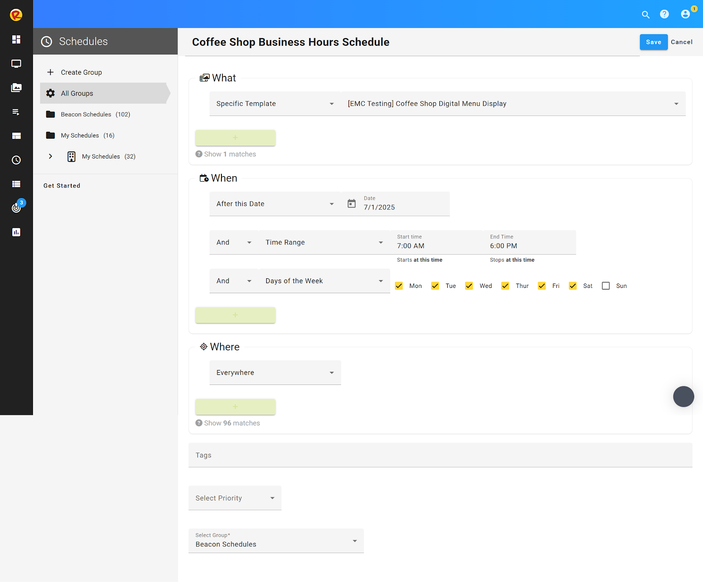Screen dimensions: 703x582
Task: Expand the My Schedules (32) tree node
Action: (x=51, y=156)
